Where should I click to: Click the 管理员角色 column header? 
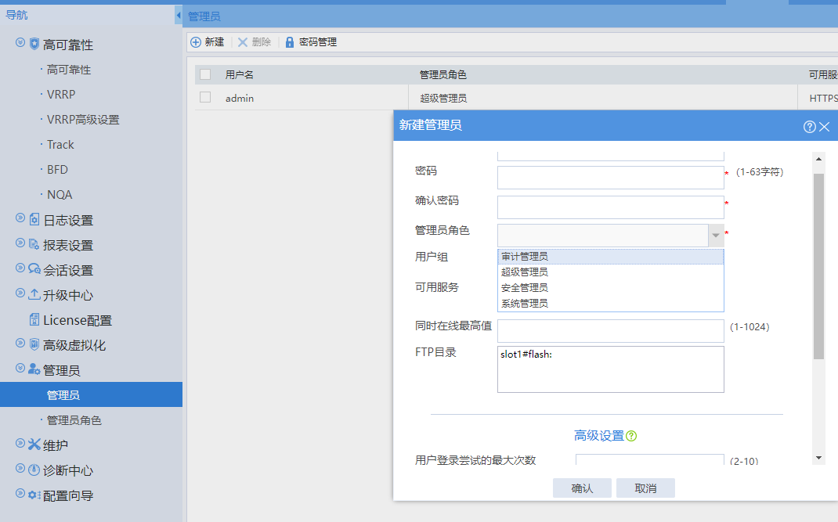(443, 75)
